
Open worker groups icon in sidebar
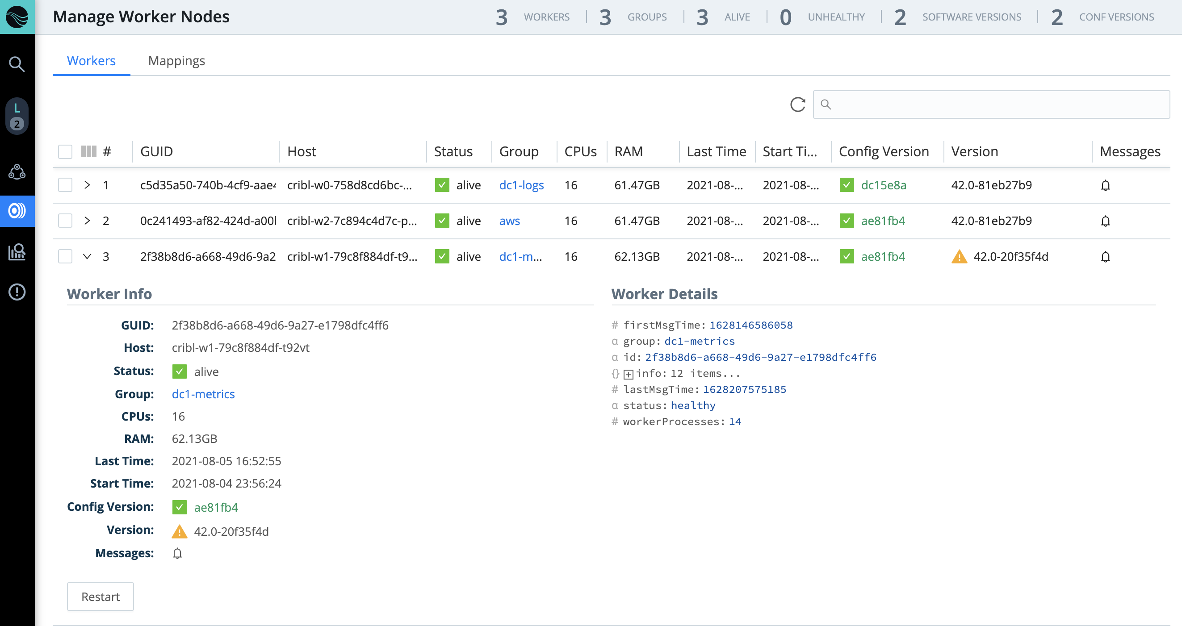click(x=17, y=172)
